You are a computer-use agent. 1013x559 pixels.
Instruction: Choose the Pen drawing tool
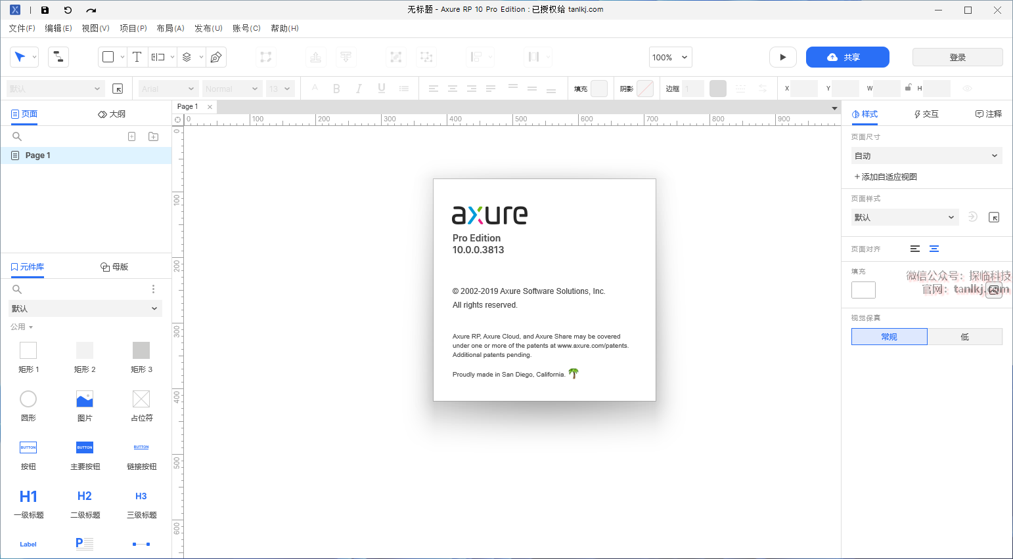(216, 57)
